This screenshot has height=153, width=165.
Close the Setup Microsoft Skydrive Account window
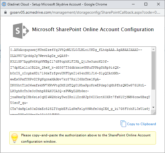point(158,4)
